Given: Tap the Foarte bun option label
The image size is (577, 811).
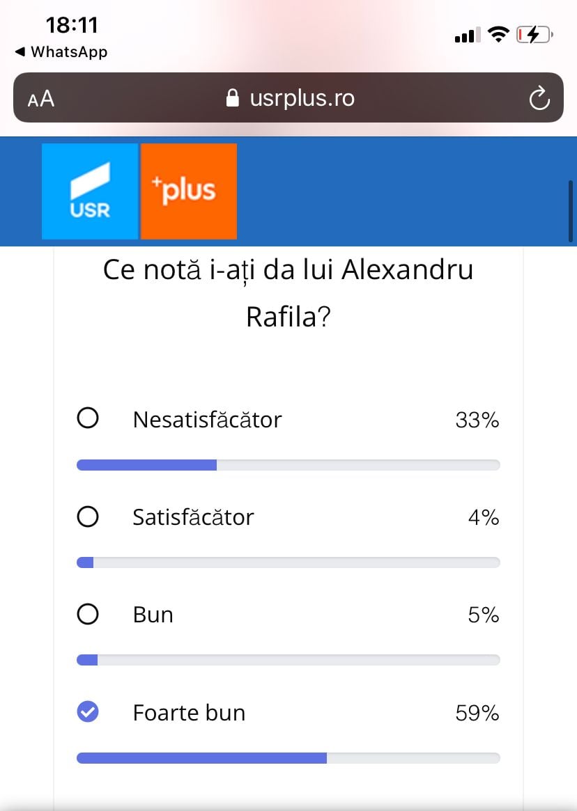Looking at the screenshot, I should [189, 713].
